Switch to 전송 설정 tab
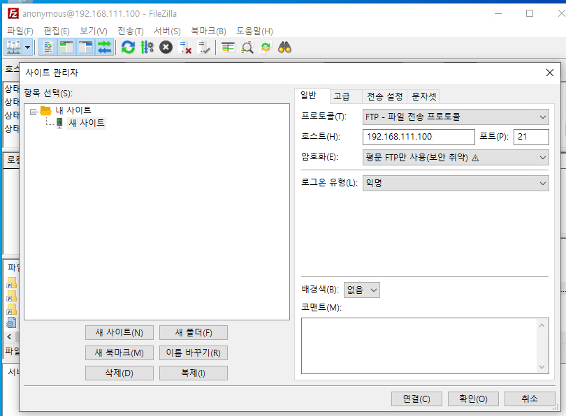566x416 pixels. [384, 96]
